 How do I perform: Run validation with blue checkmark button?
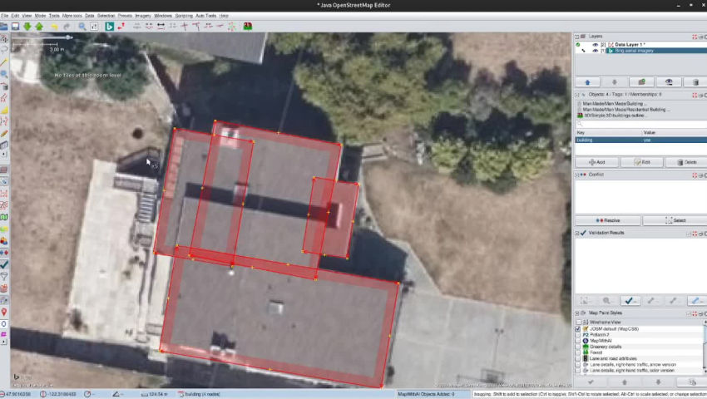click(630, 300)
